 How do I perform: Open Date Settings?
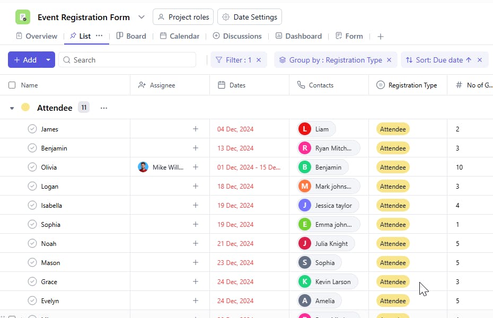249,17
